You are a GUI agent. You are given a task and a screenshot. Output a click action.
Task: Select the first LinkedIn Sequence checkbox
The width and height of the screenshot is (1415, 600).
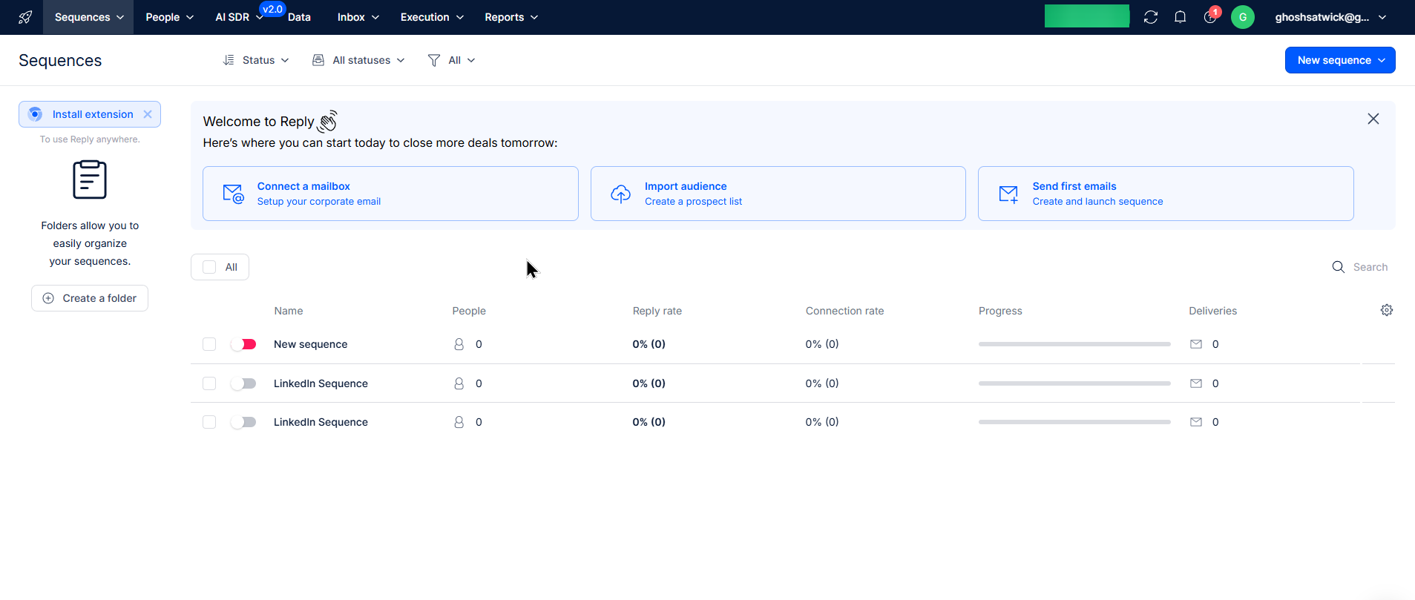click(x=209, y=383)
